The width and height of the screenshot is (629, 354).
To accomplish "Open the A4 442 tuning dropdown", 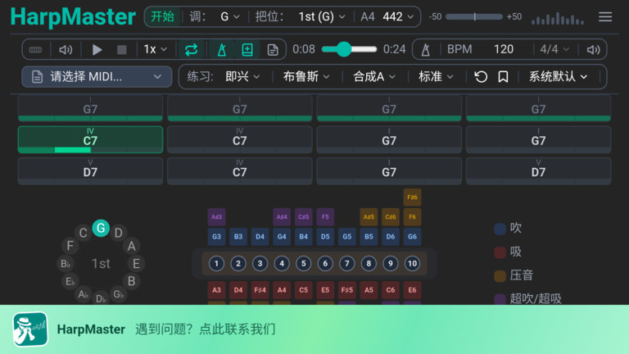I will (387, 17).
